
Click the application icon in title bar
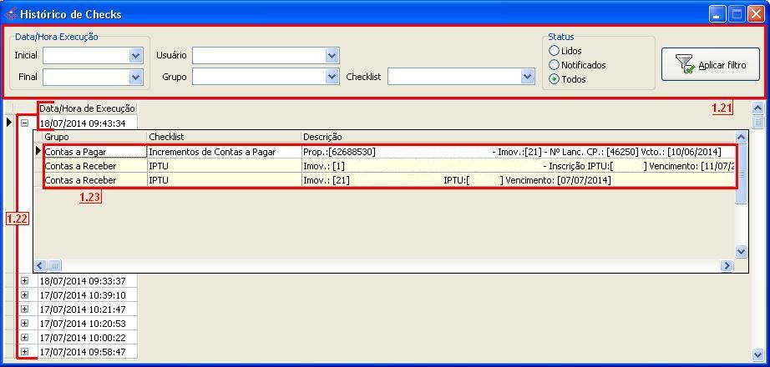[11, 14]
